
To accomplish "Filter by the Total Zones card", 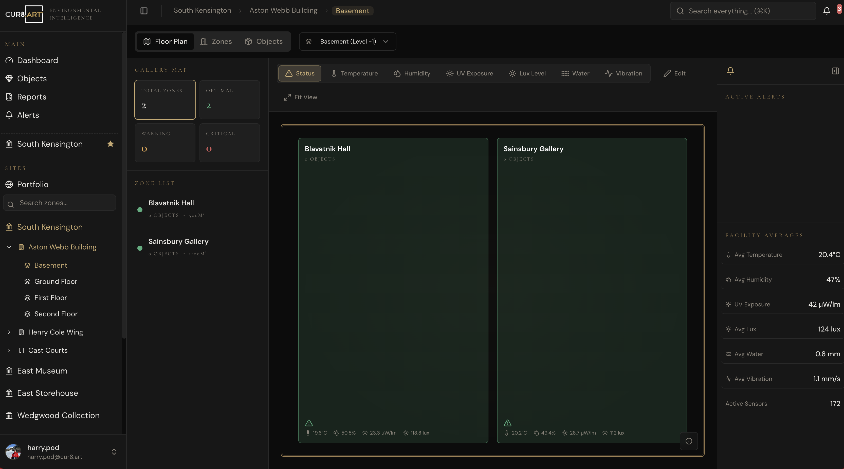I will point(165,100).
